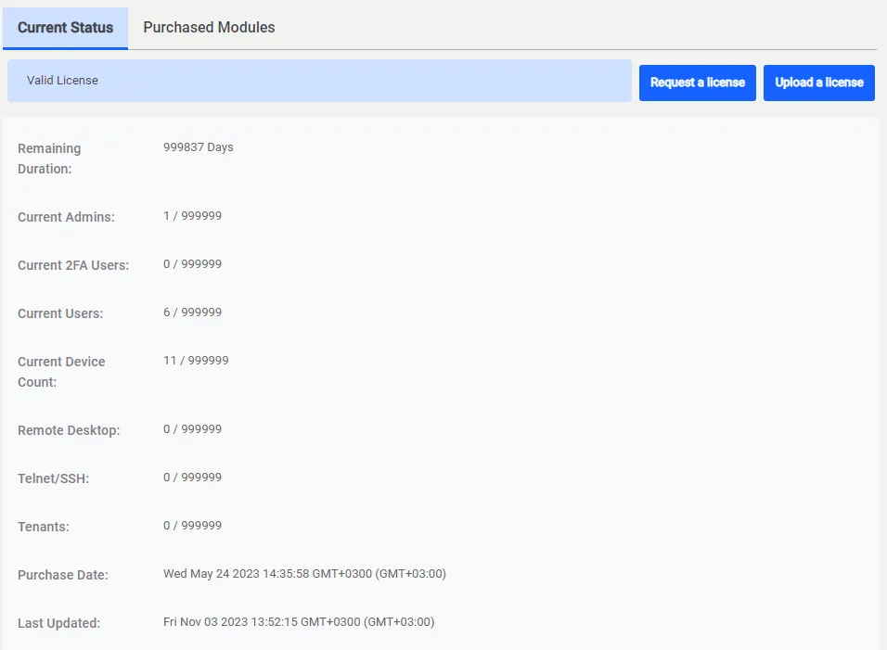Screen dimensions: 887x650
Task: Click the Current Device Count label
Action: [61, 372]
